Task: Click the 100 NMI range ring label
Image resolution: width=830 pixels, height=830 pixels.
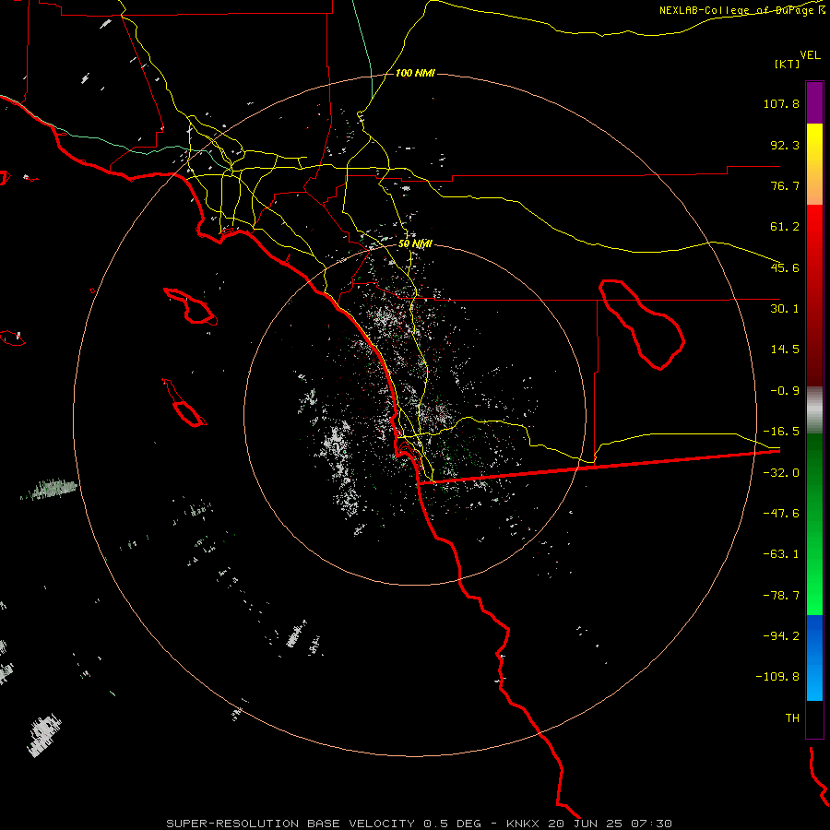Action: coord(415,73)
